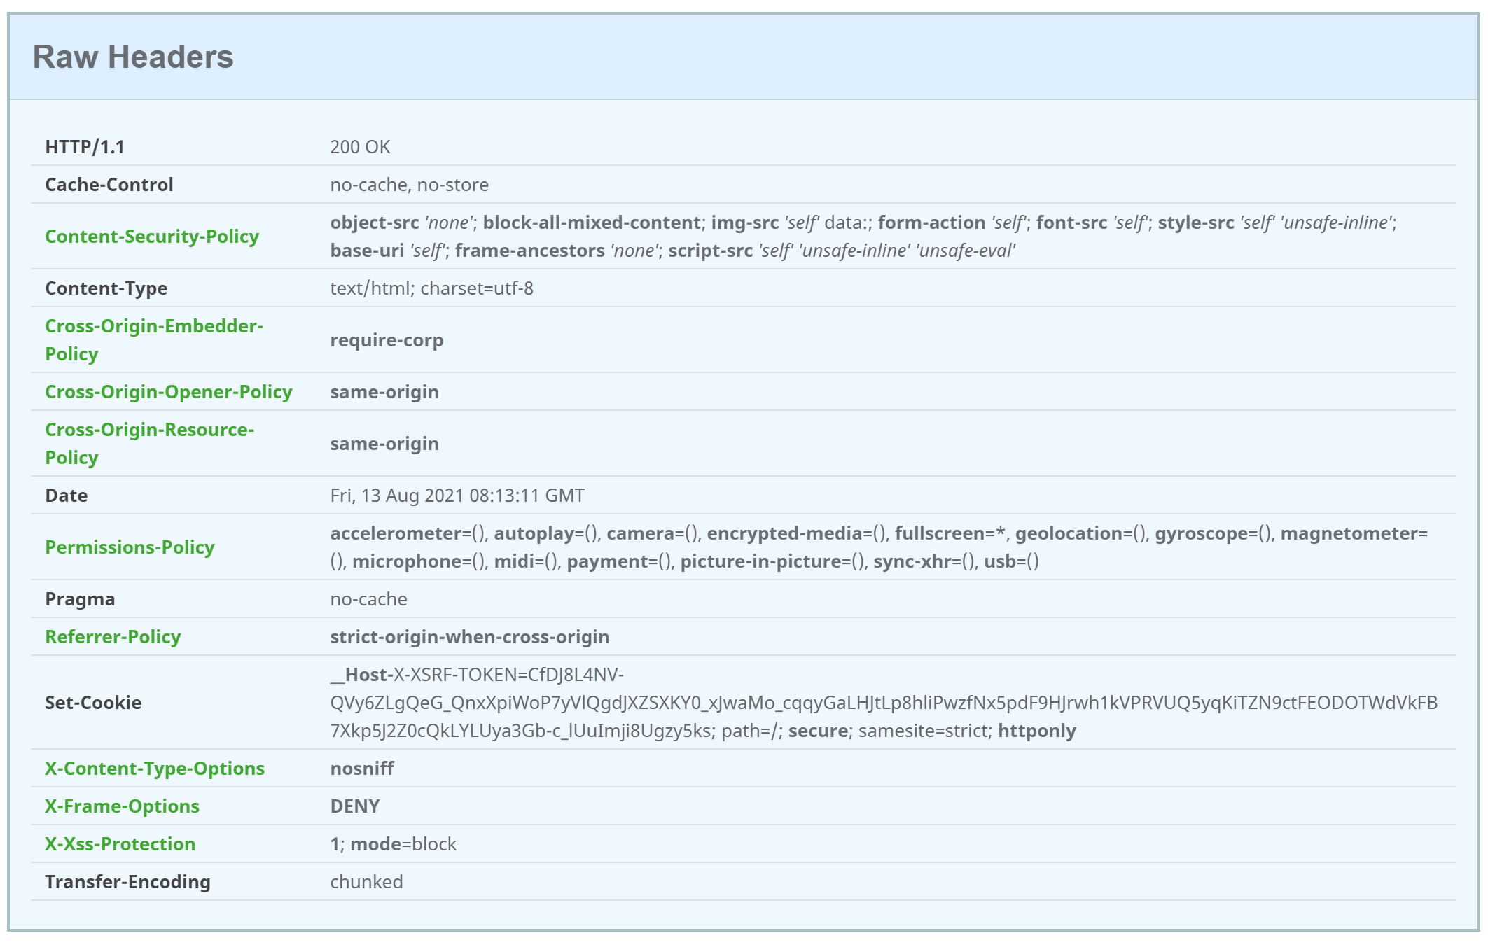Click the X-Content-Type-Options header link
Screen dimensions: 1488x947
[154, 769]
